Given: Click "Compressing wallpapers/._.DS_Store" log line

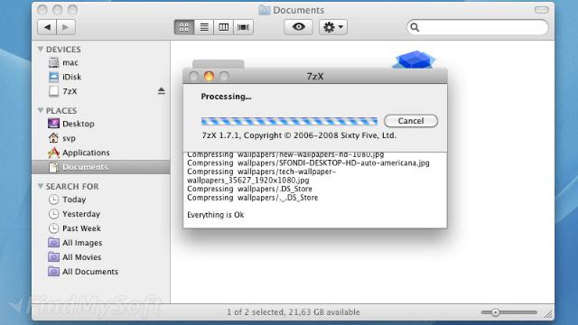Looking at the screenshot, I should point(253,198).
